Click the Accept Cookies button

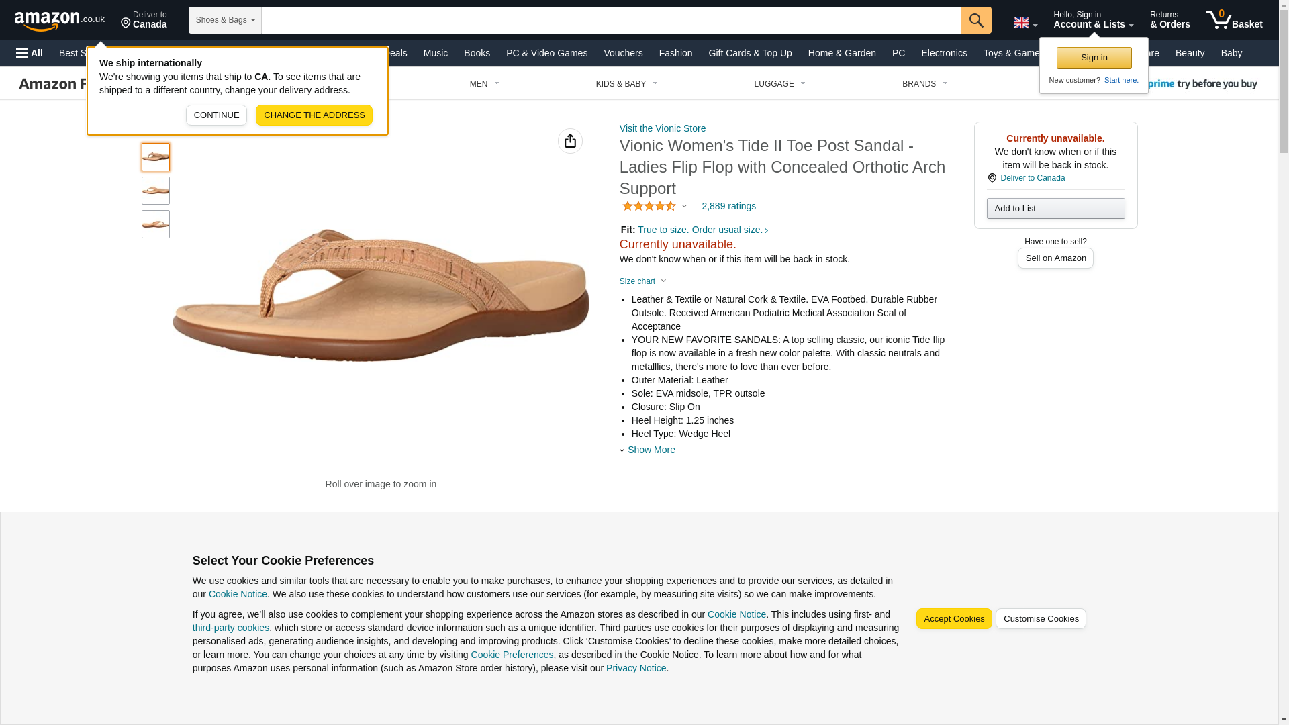[x=954, y=619]
